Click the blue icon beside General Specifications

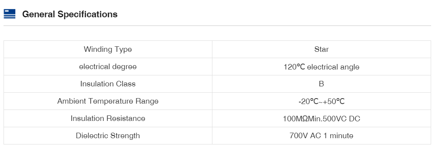[9, 14]
